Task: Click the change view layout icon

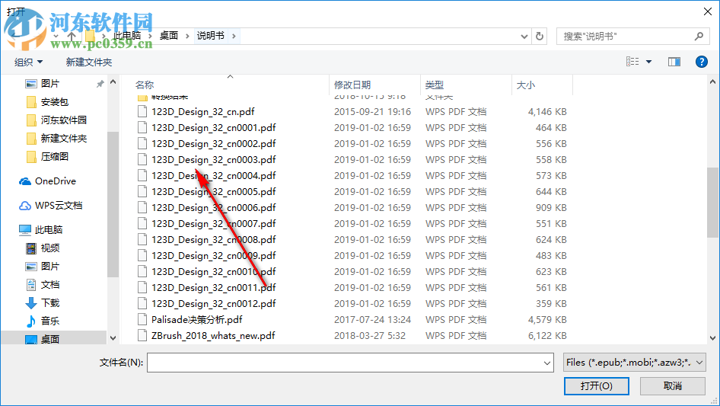Action: (632, 62)
